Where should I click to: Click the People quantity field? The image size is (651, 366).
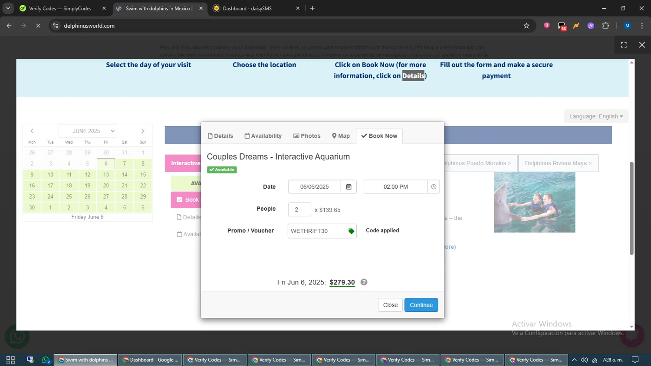299,209
